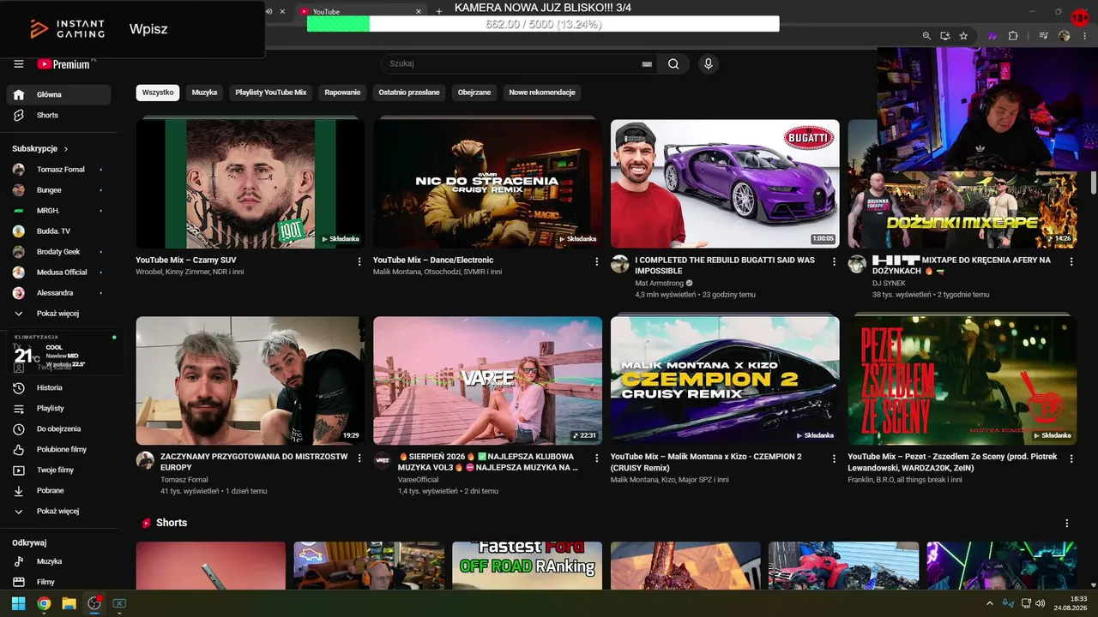Open options menu for the Bugatti rebuild video

(834, 261)
